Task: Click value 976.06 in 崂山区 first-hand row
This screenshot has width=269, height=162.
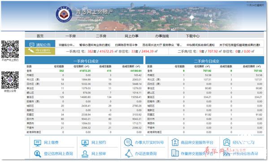Action: point(87,93)
